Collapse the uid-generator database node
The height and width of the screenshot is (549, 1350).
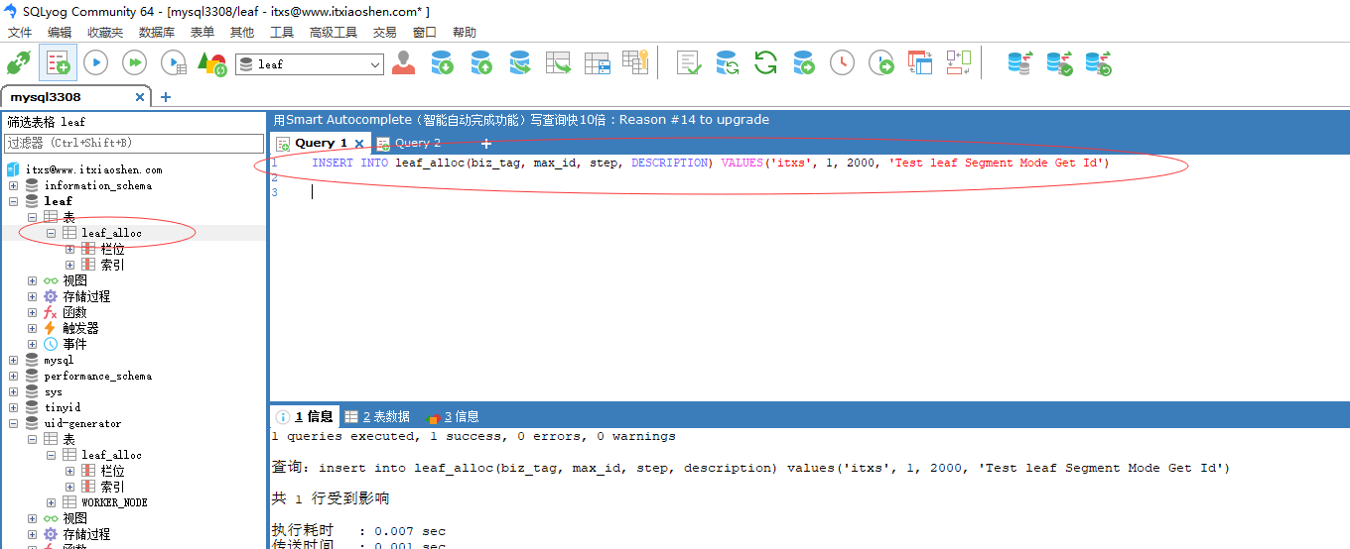pos(14,423)
